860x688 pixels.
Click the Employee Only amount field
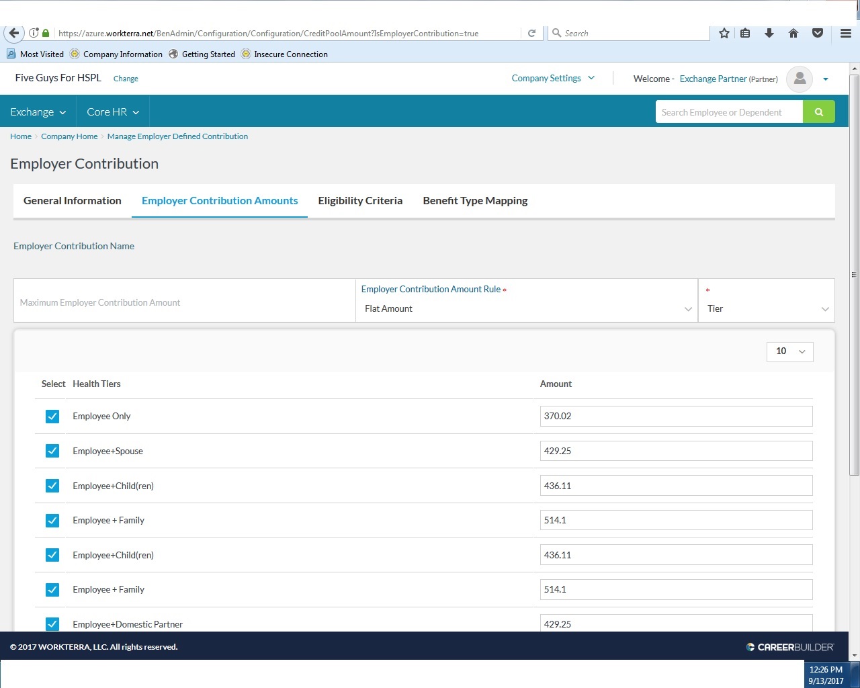coord(676,416)
